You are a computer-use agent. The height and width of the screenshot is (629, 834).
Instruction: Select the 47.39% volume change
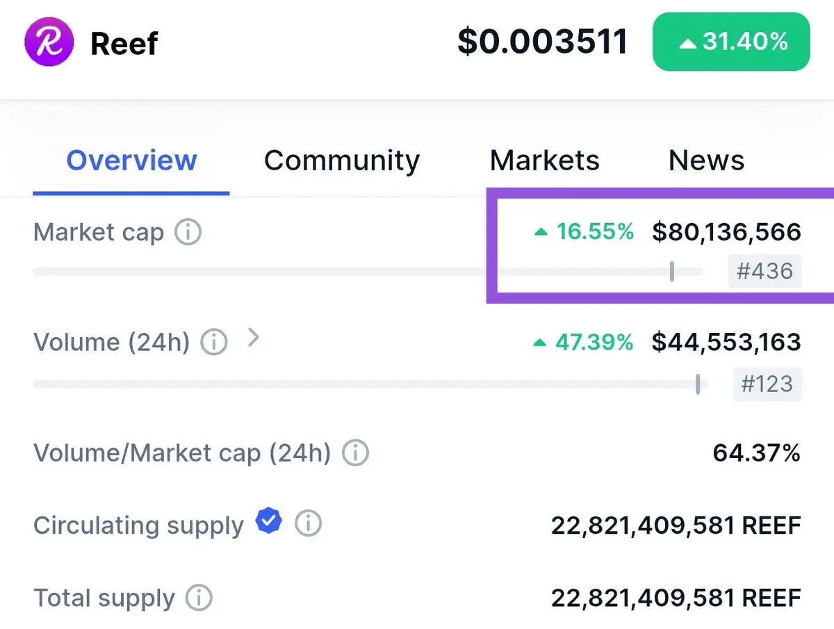(583, 342)
